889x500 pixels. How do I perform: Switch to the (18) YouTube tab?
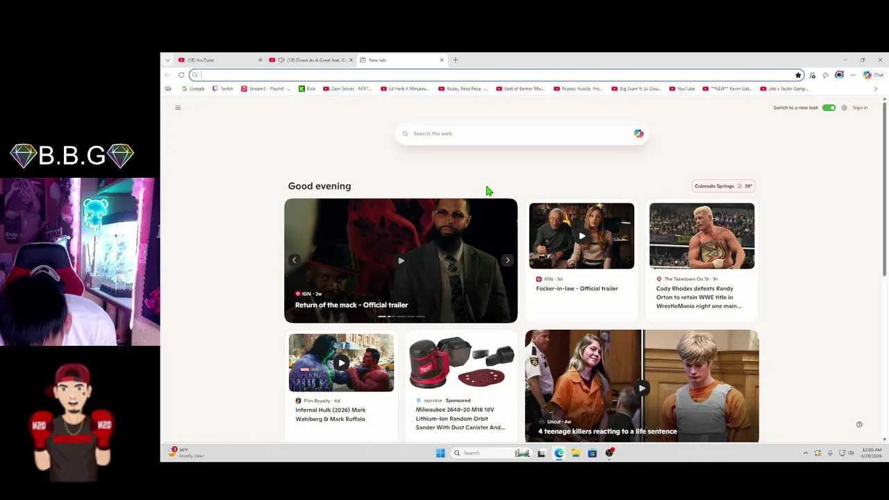[x=219, y=60]
